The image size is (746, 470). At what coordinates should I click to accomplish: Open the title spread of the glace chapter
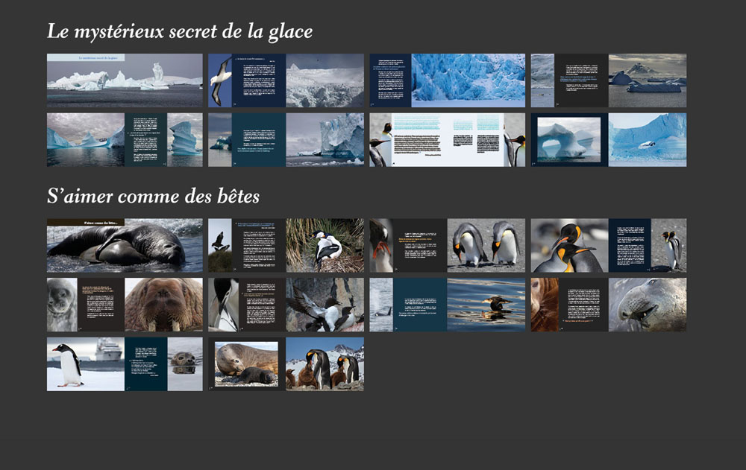pos(123,80)
